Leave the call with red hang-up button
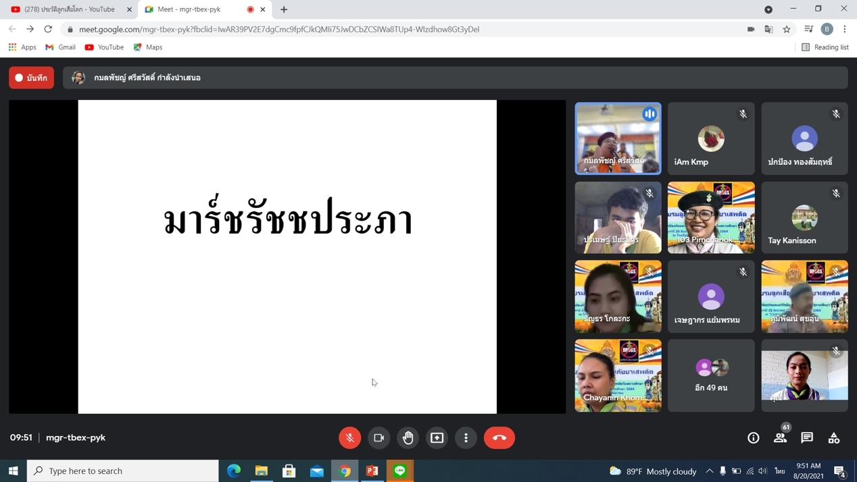This screenshot has height=482, width=857. [x=499, y=437]
